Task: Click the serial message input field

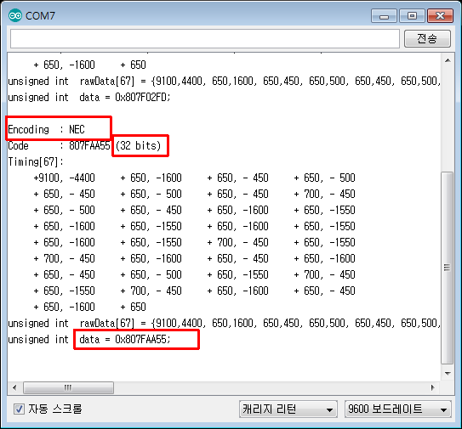Action: tap(205, 38)
